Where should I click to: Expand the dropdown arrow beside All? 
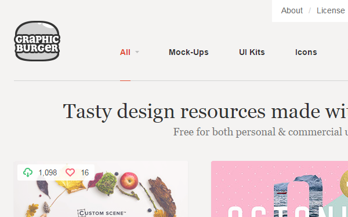(x=137, y=52)
